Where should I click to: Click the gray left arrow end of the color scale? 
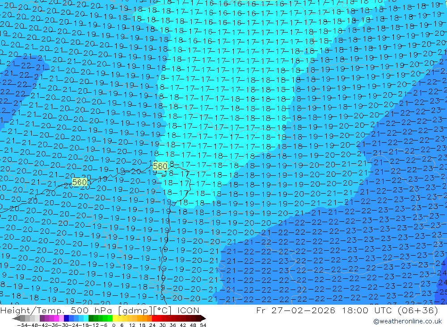coord(16,319)
